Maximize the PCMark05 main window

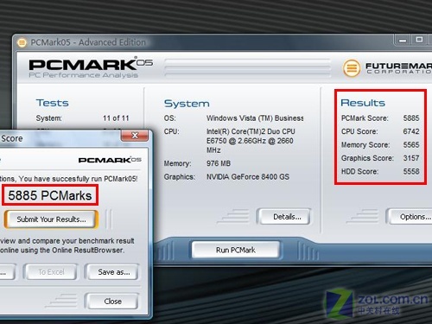419,40
